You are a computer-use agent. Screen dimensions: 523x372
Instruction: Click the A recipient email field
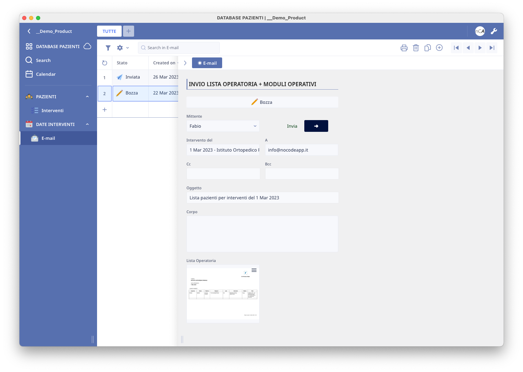[302, 150]
